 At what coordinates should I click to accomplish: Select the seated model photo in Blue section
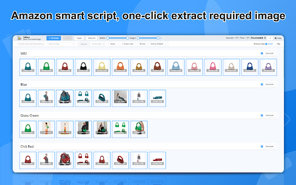click(120, 99)
